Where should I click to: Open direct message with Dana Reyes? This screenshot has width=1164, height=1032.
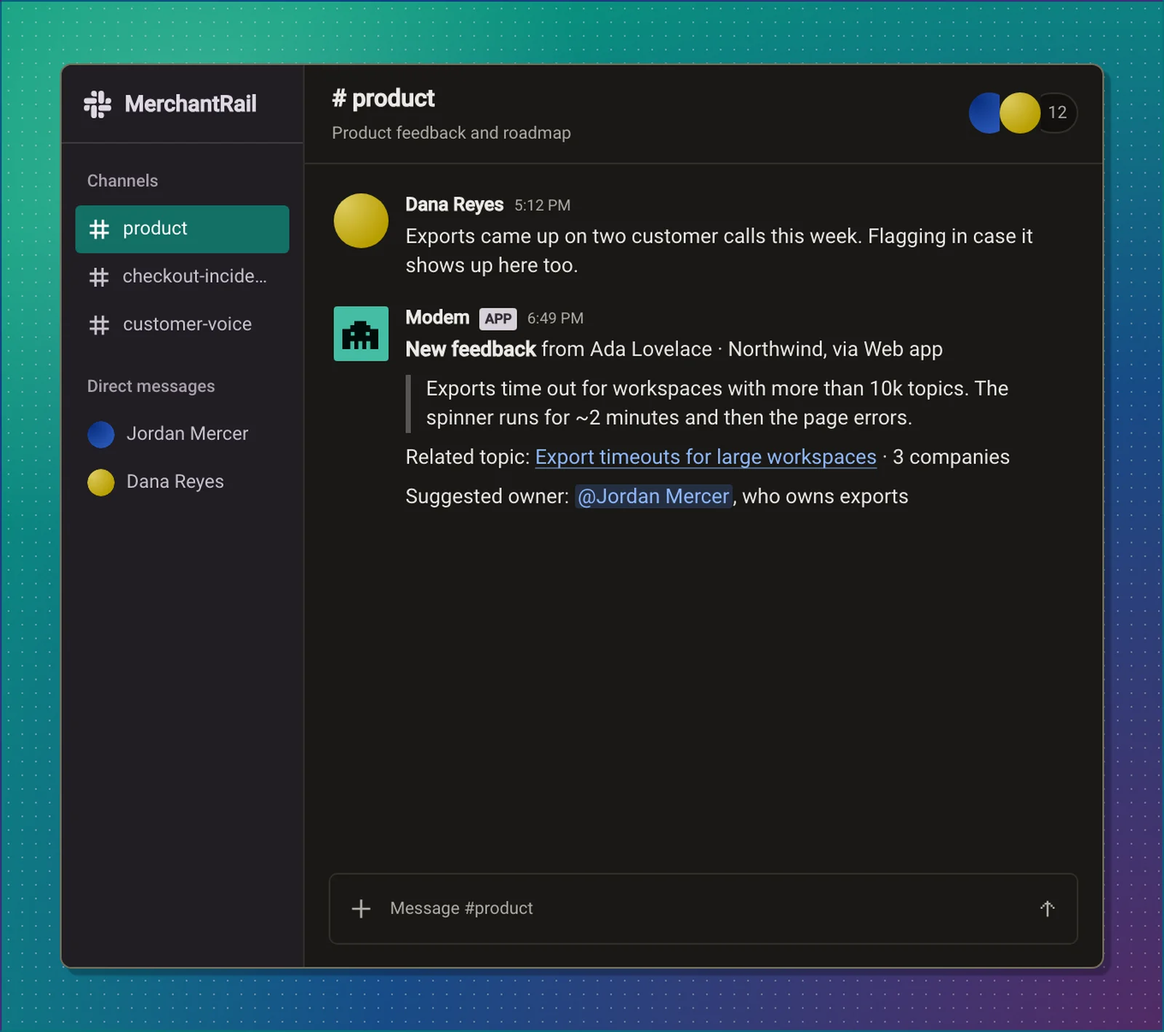[x=182, y=481]
